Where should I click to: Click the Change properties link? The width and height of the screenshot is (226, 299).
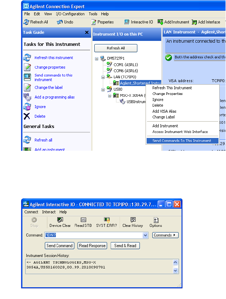[x=50, y=67]
